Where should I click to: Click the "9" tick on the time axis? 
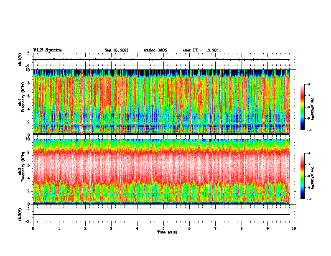click(267, 228)
